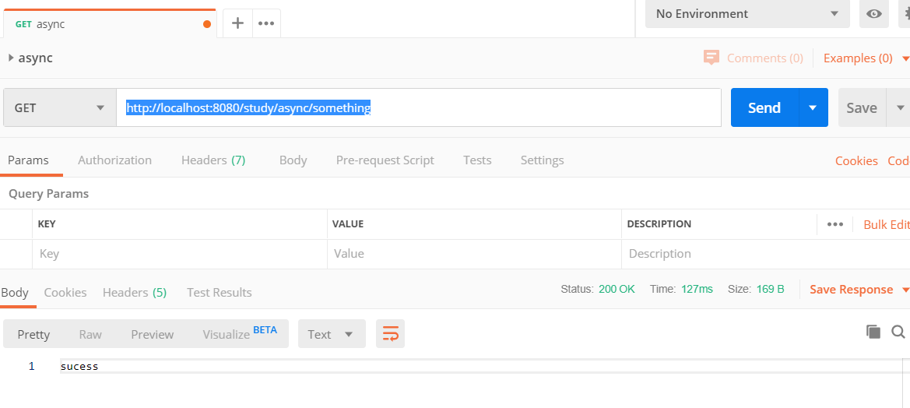Click the Bulk Edit link
This screenshot has height=408, width=910.
[x=886, y=224]
